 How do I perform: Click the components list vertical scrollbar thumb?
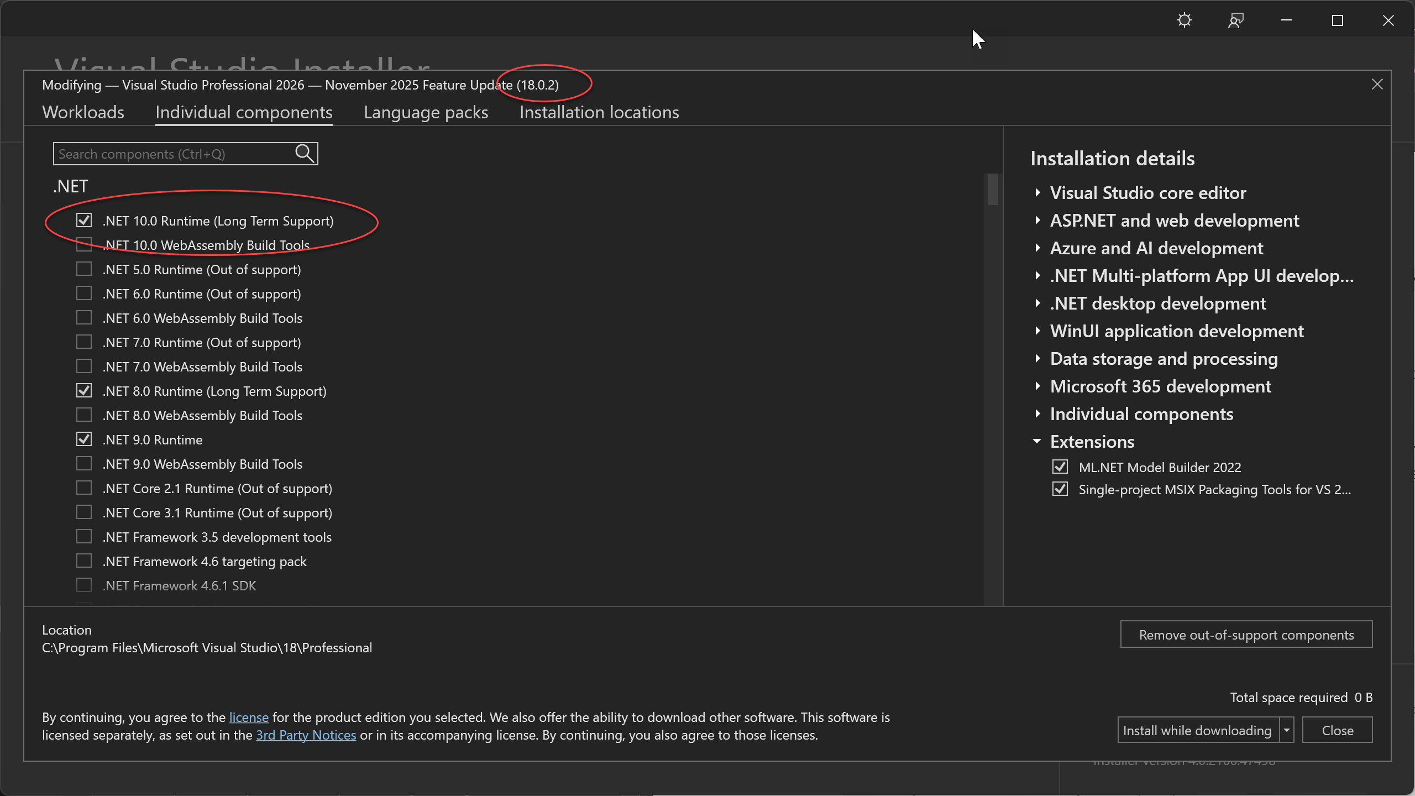(x=993, y=190)
